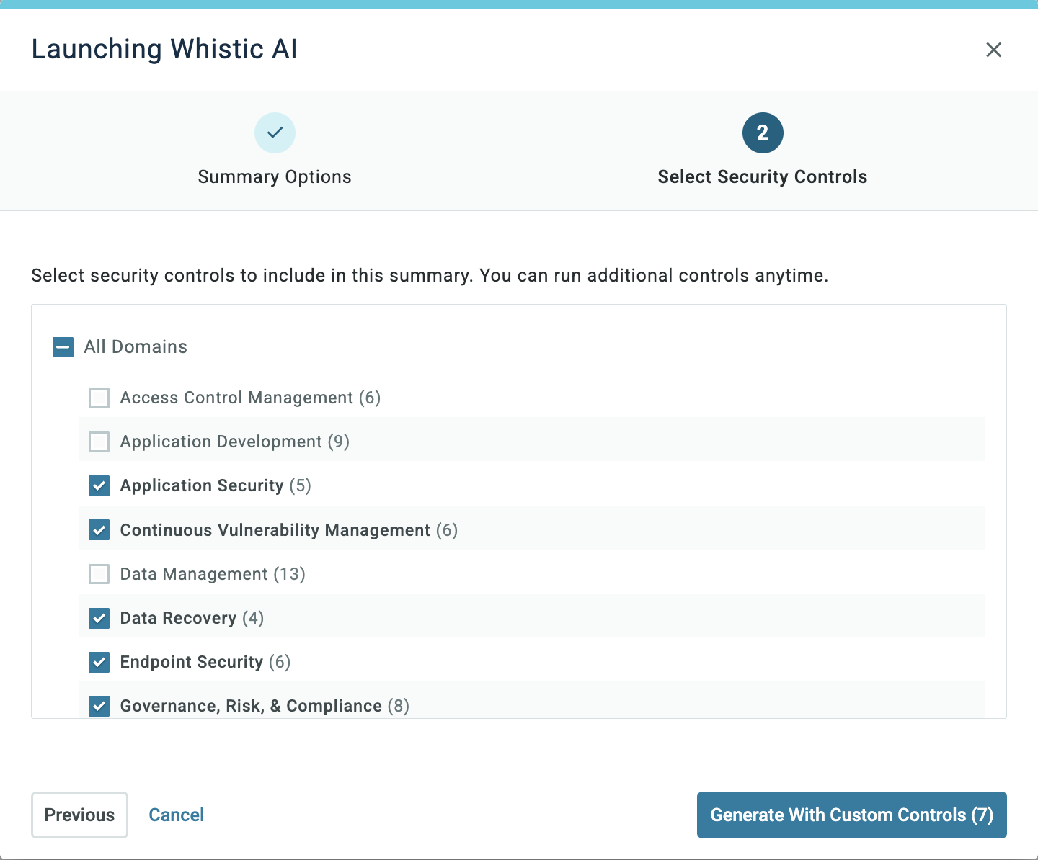The height and width of the screenshot is (860, 1038).
Task: Check the Application Development checkbox
Action: point(99,442)
